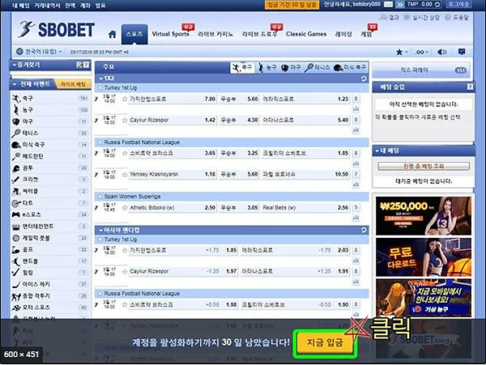Switch to the 라이브 베팅 tab
The image size is (486, 365).
pos(73,84)
